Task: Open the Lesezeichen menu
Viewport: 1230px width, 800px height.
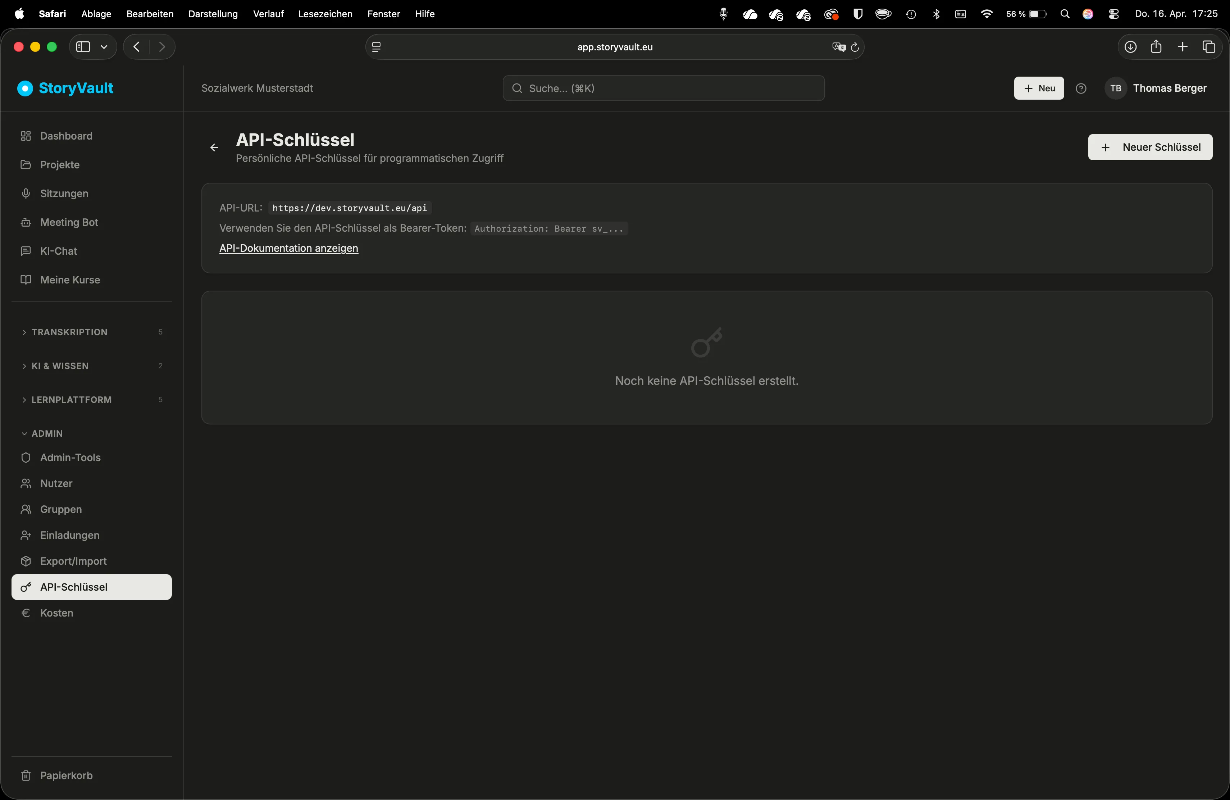Action: [325, 14]
